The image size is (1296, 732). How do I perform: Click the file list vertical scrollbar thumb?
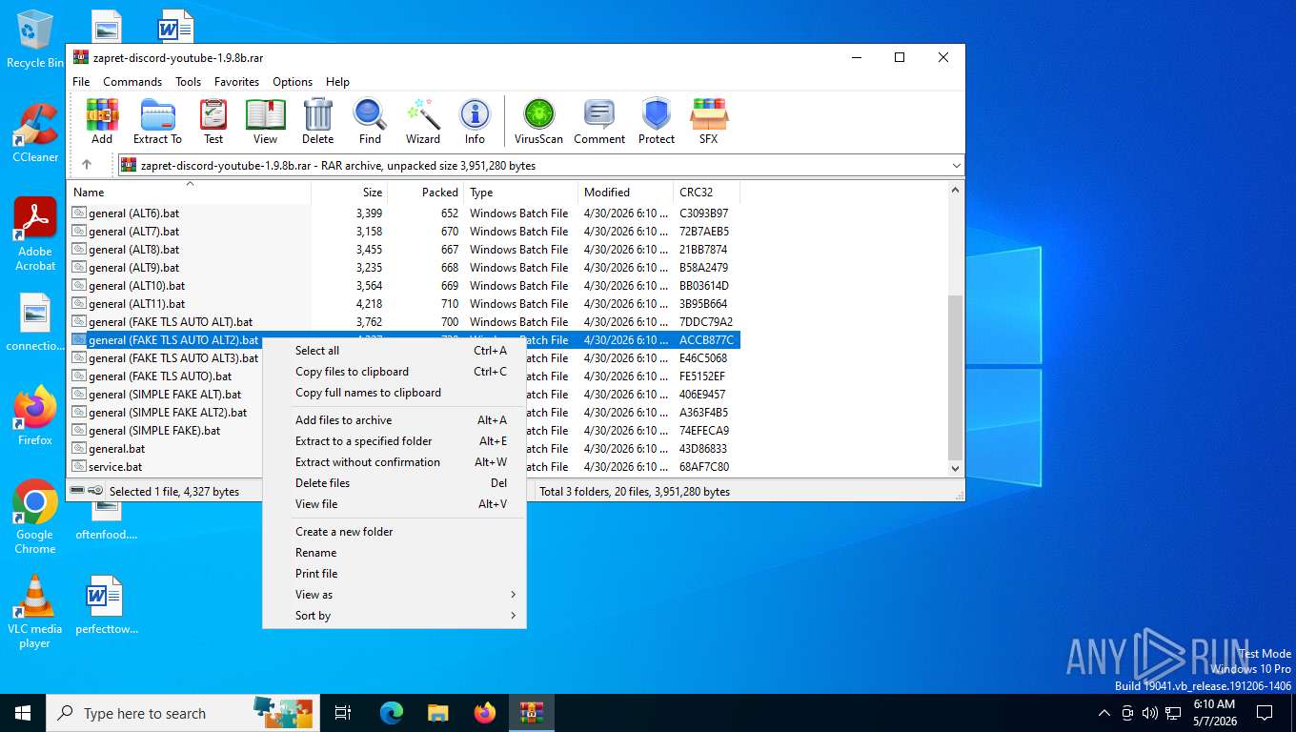click(x=955, y=377)
